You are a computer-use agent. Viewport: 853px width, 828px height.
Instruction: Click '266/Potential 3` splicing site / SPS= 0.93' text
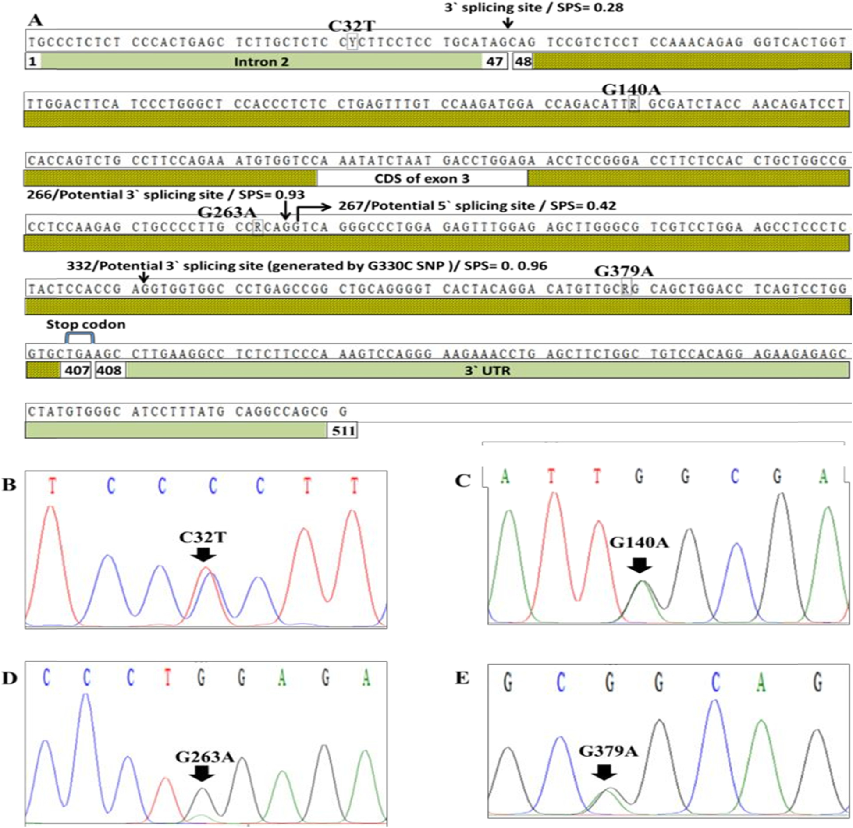(x=166, y=195)
